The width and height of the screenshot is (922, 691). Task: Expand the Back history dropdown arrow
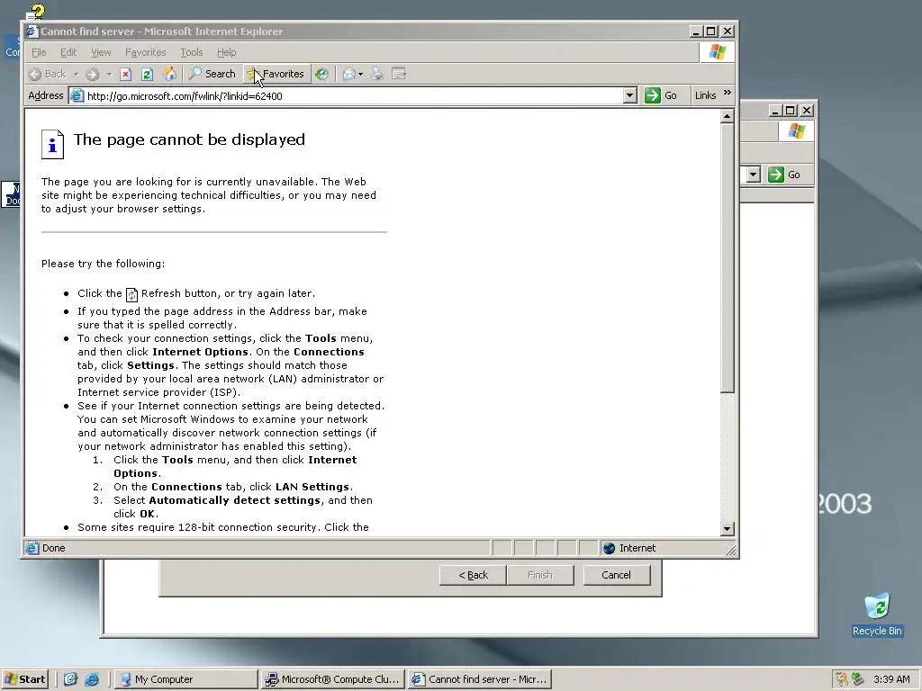[x=76, y=74]
